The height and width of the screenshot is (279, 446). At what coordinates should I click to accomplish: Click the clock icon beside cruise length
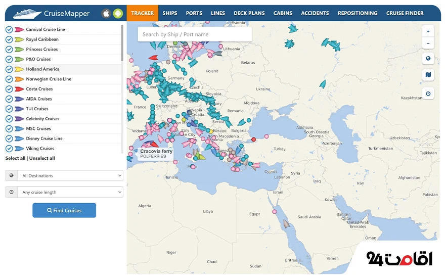coord(11,192)
